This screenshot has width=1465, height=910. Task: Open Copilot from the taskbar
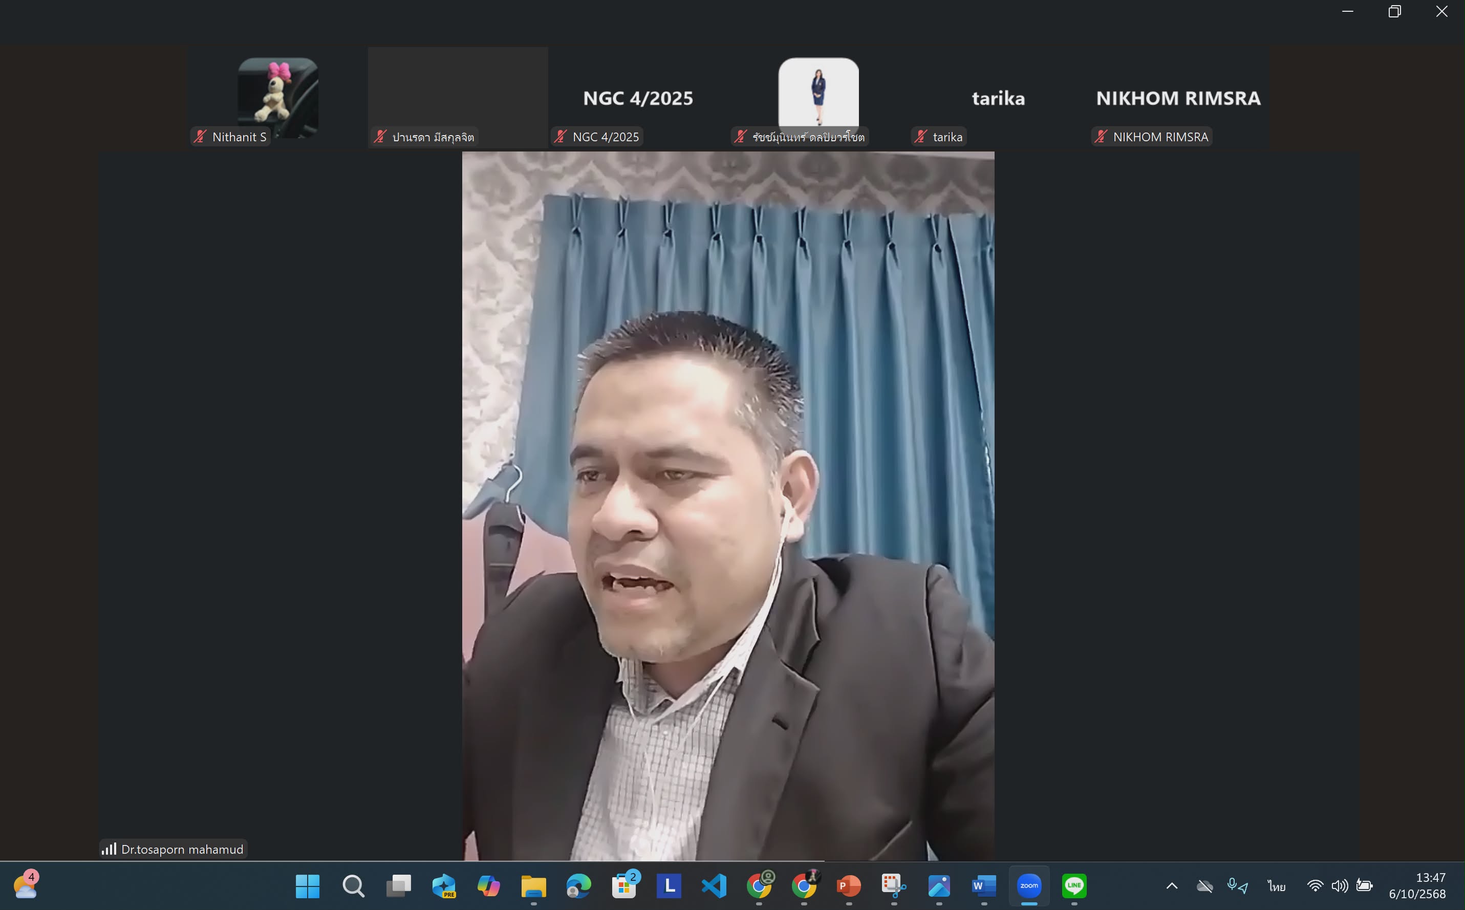tap(488, 885)
